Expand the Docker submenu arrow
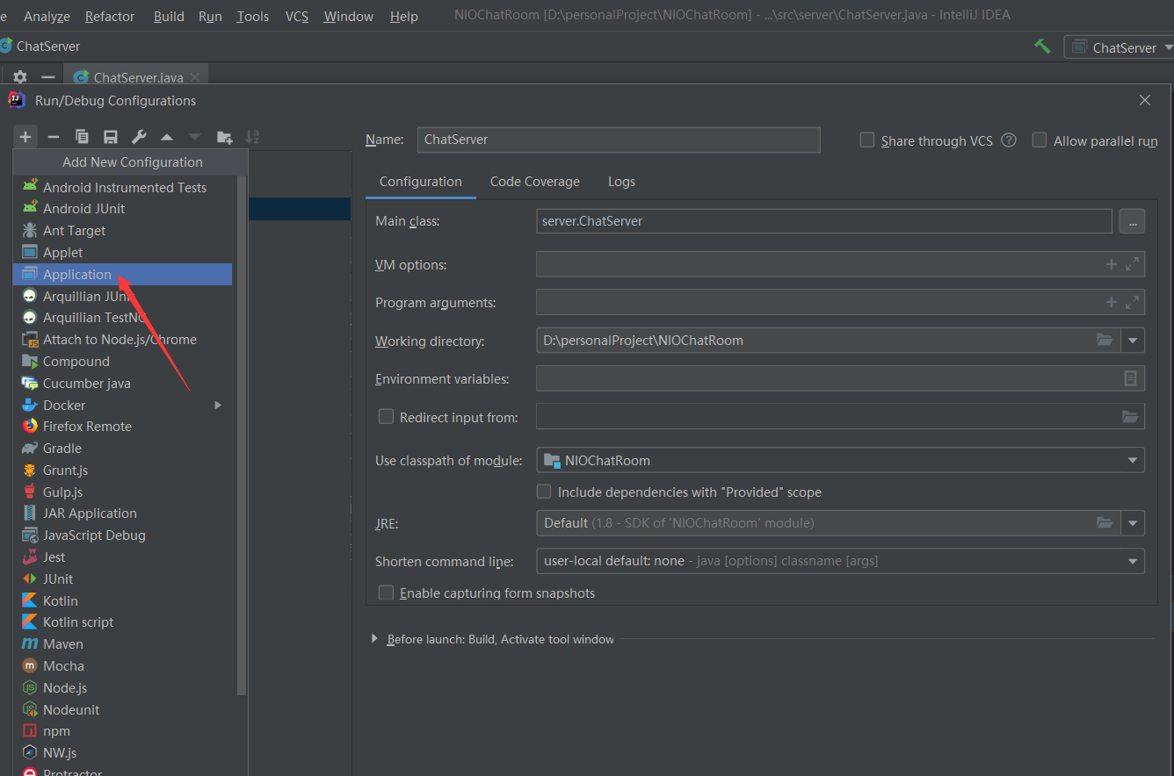 (218, 405)
